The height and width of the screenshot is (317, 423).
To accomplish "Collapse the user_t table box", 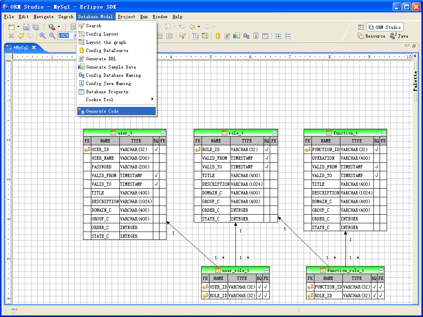I will 163,133.
